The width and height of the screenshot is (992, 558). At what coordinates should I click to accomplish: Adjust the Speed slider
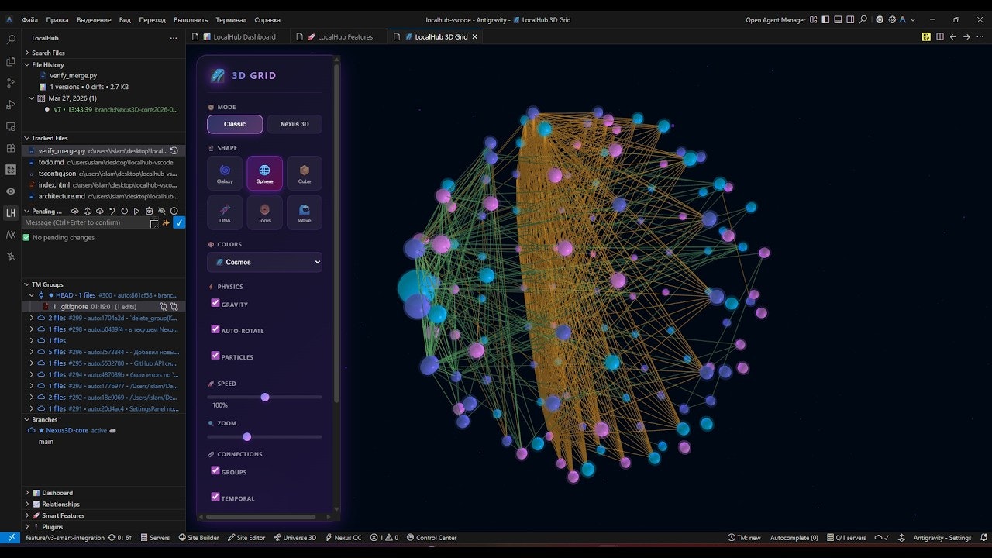tap(264, 397)
